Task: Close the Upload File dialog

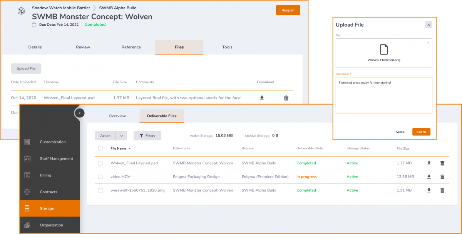Action: pos(429,25)
